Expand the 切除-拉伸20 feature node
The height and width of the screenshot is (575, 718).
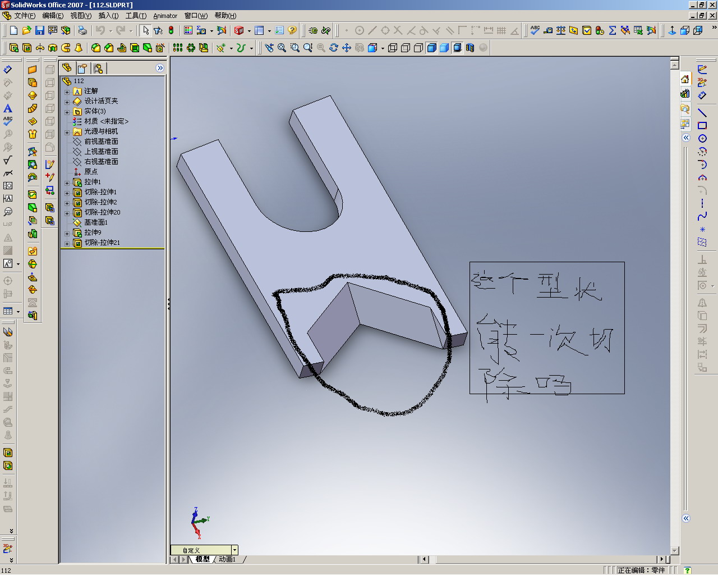pyautogui.click(x=67, y=213)
